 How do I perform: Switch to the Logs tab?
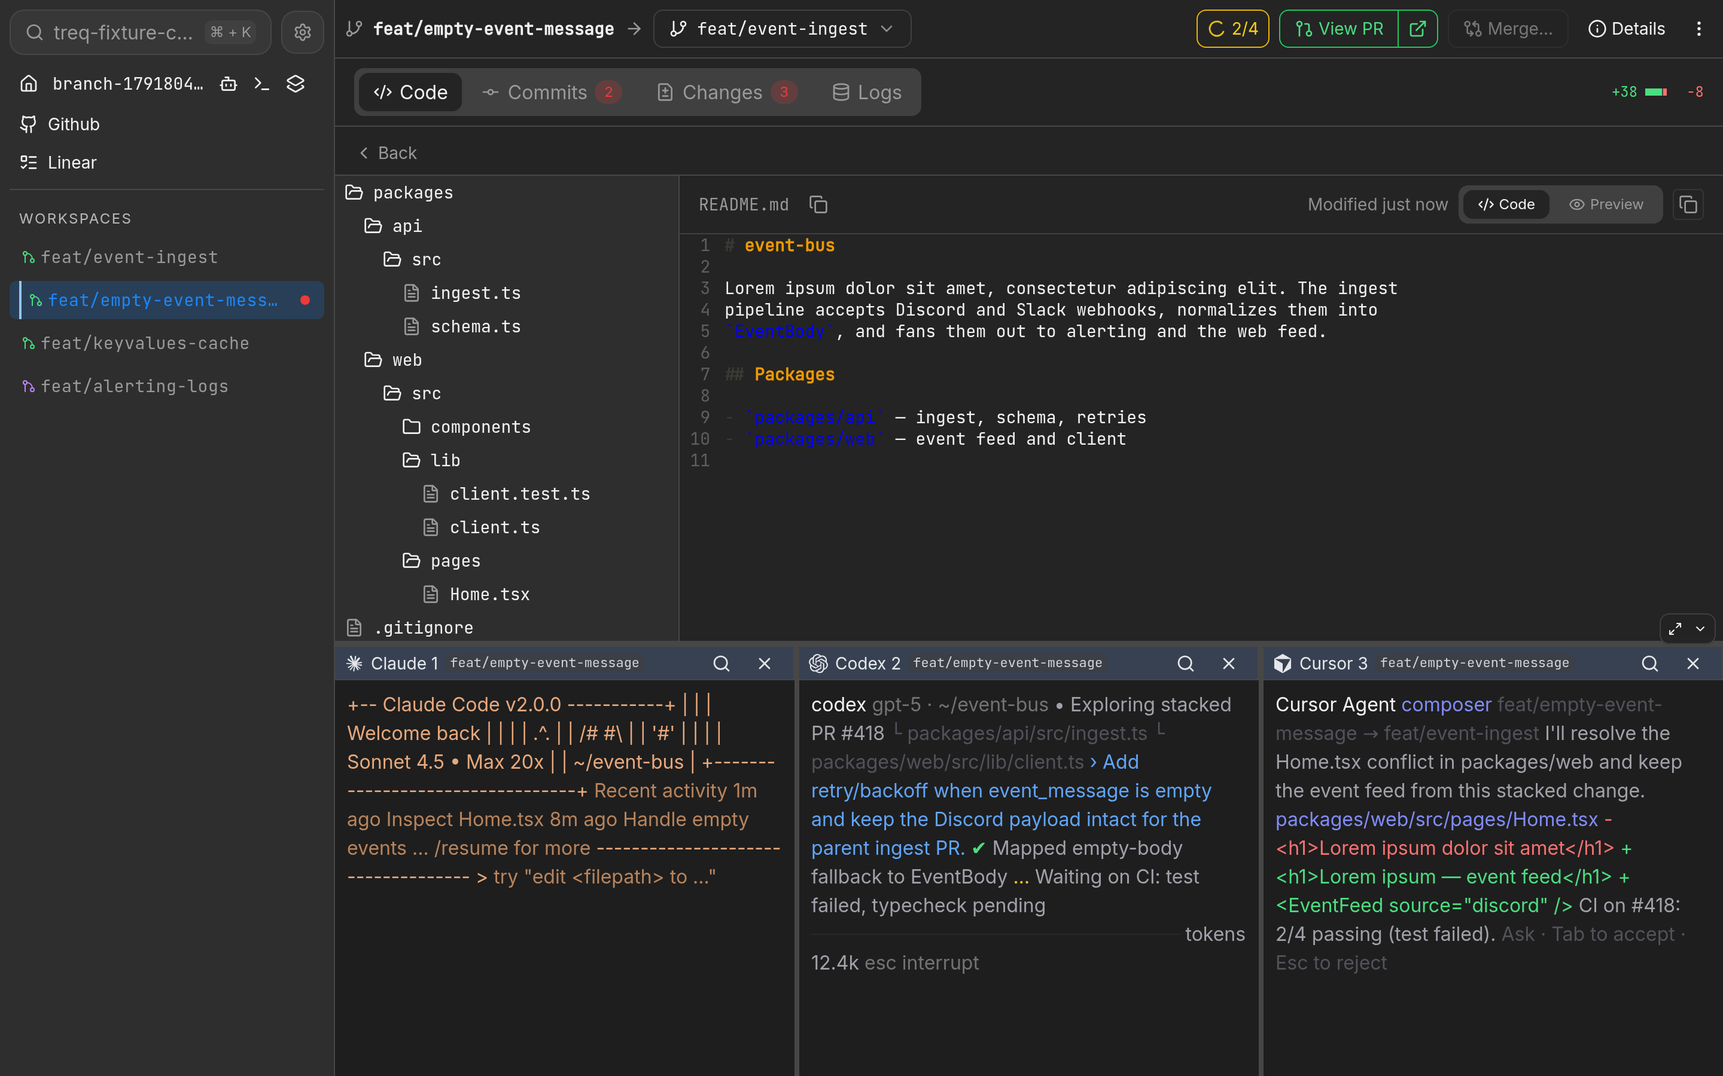867,93
